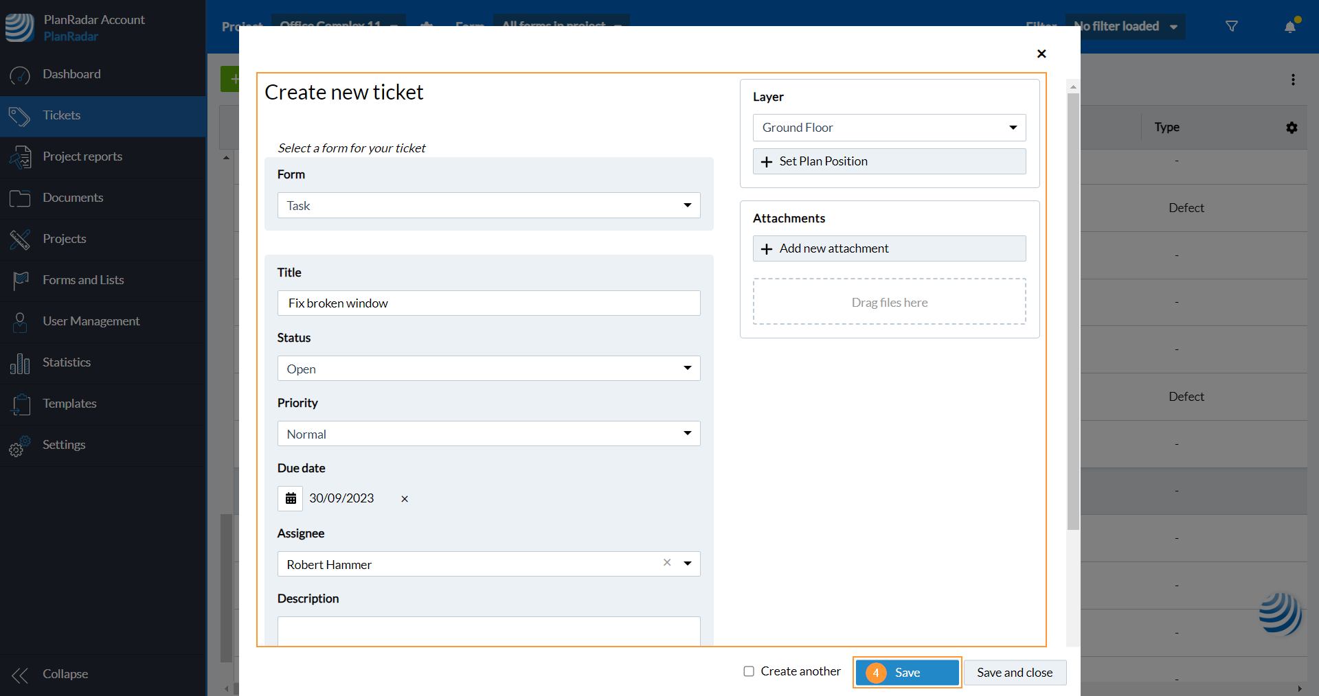1319x696 pixels.
Task: Open notifications bell icon
Action: 1290,27
